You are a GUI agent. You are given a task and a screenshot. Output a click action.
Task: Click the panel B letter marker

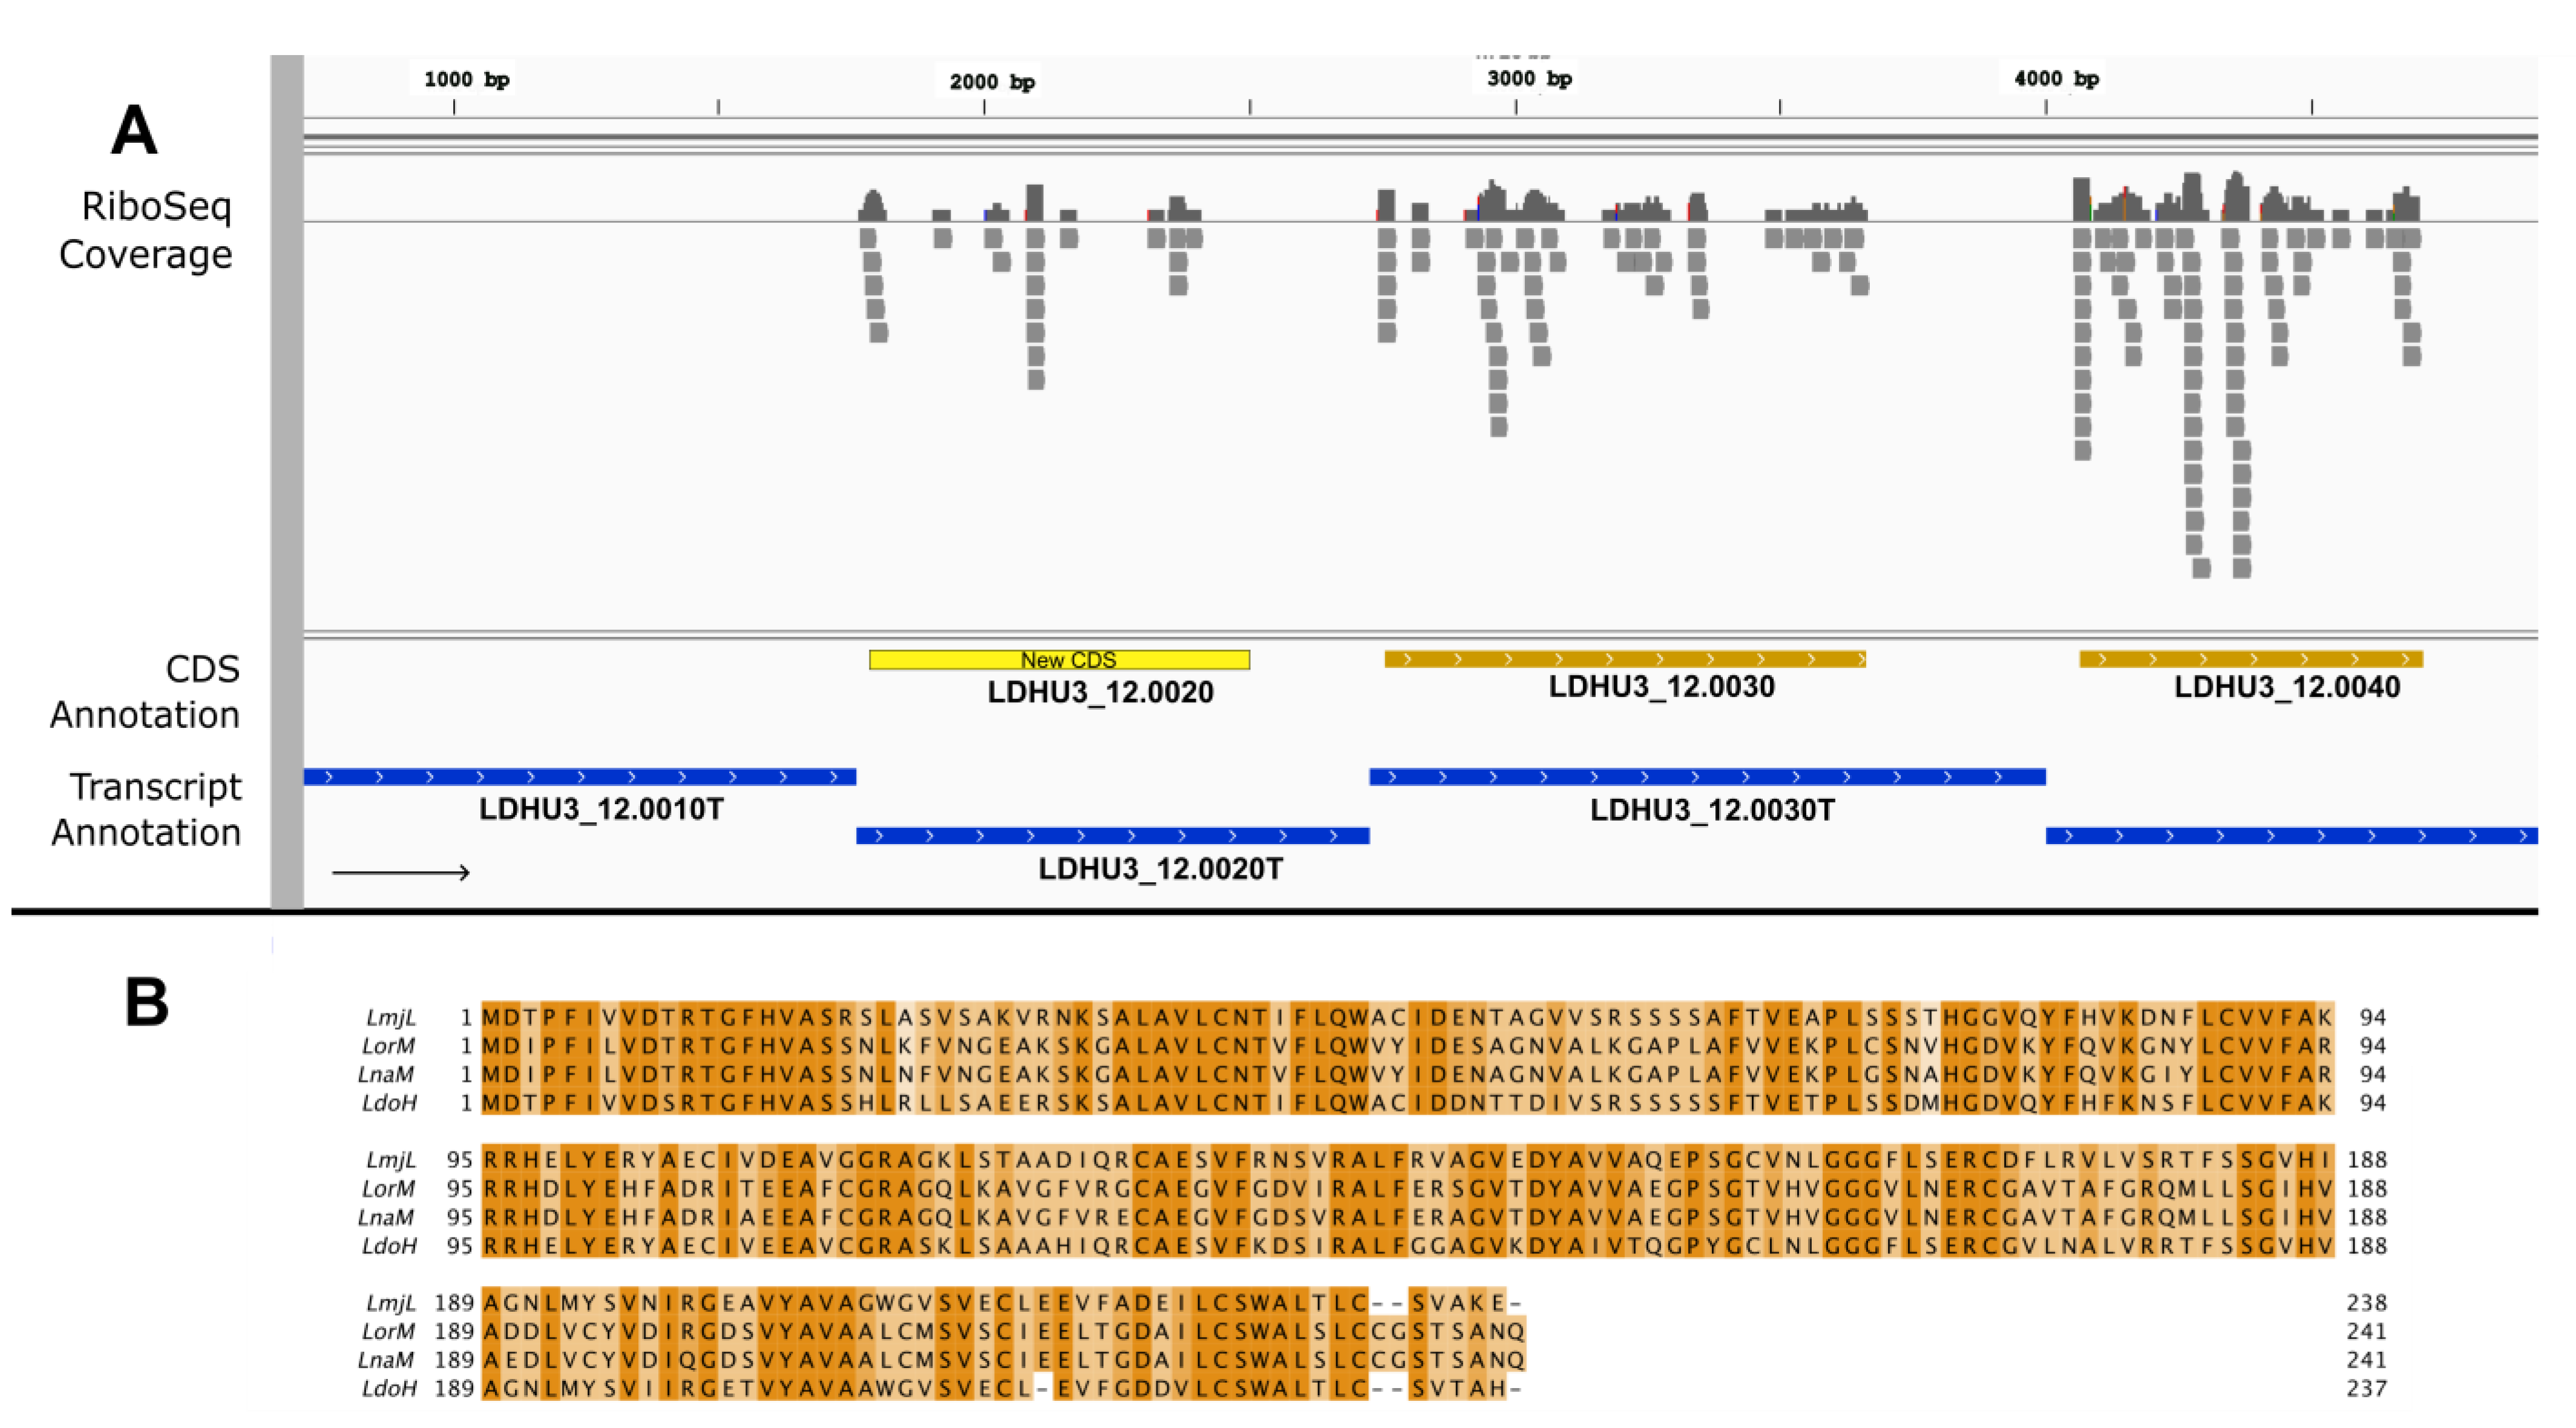click(146, 1002)
